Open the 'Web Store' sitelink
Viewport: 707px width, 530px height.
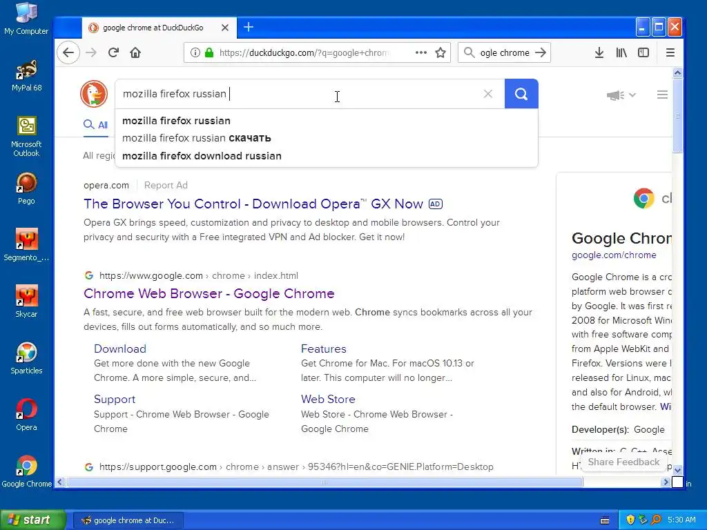point(328,400)
